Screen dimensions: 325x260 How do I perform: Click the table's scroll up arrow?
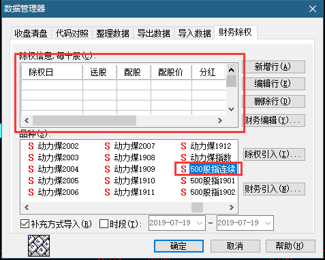231,70
